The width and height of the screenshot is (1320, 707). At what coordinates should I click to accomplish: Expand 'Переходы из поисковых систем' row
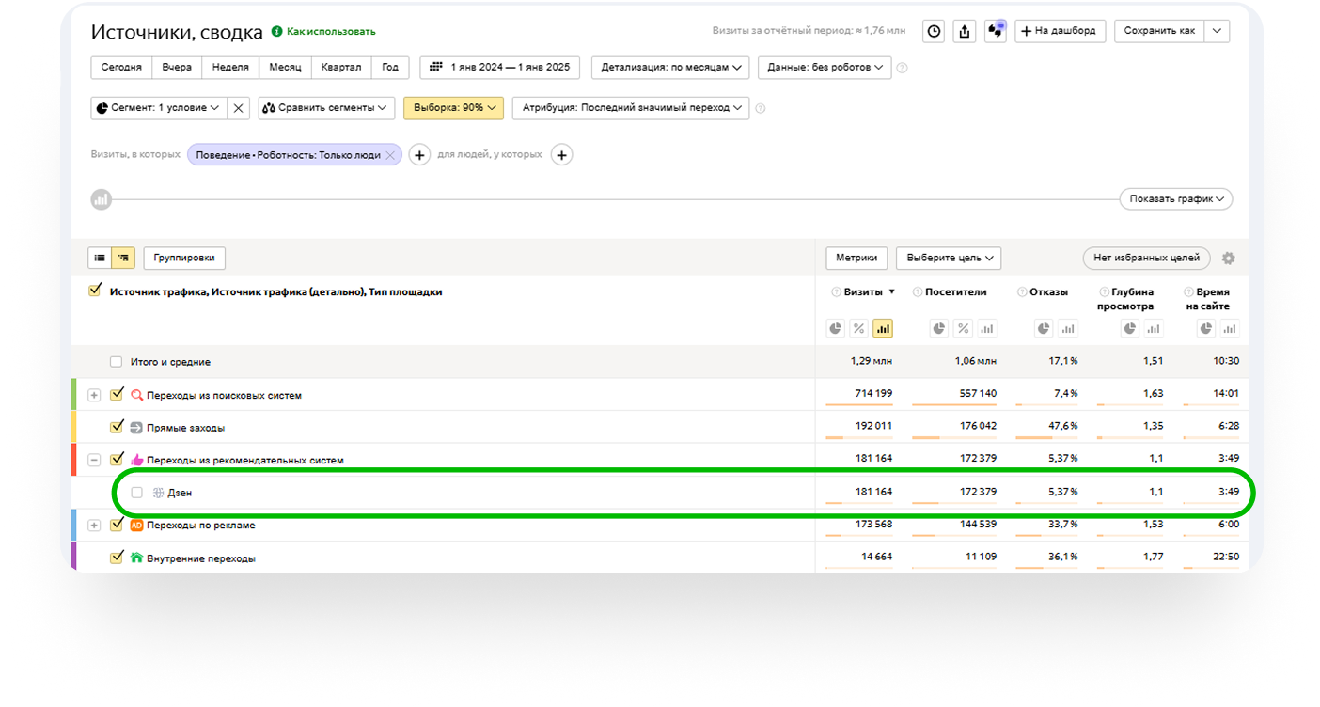coord(94,396)
